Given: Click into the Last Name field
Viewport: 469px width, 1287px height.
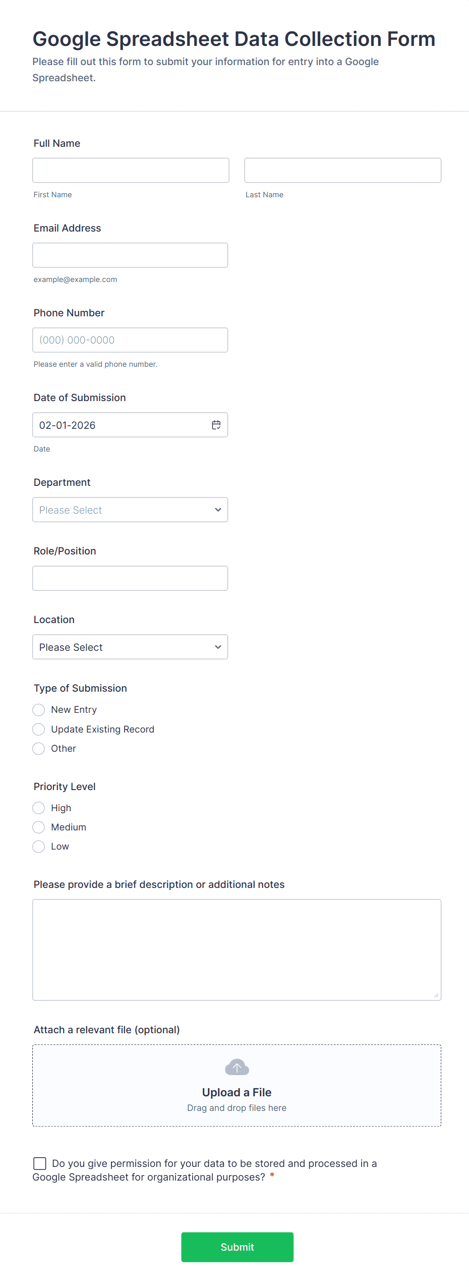Looking at the screenshot, I should click(342, 170).
